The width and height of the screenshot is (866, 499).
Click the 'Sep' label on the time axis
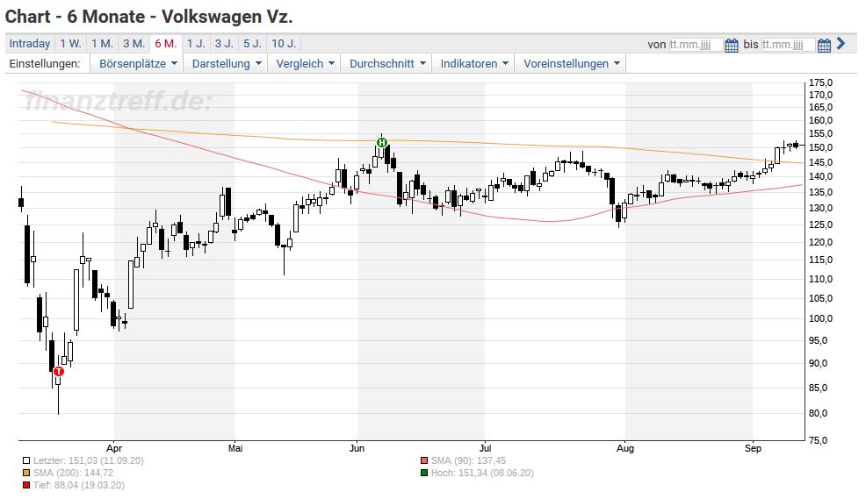(753, 448)
